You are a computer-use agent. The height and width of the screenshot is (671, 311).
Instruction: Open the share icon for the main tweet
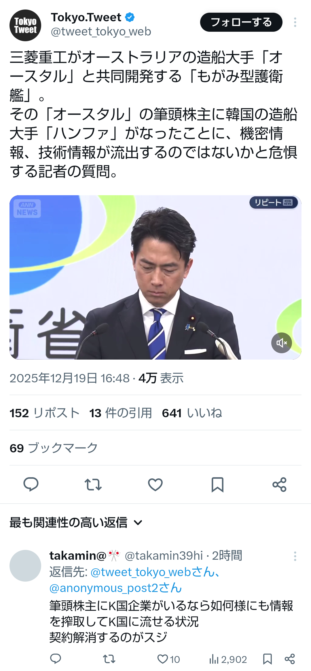click(279, 484)
